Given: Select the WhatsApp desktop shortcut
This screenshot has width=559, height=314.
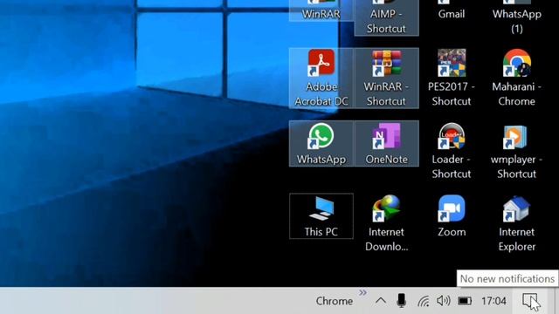Looking at the screenshot, I should [x=321, y=143].
